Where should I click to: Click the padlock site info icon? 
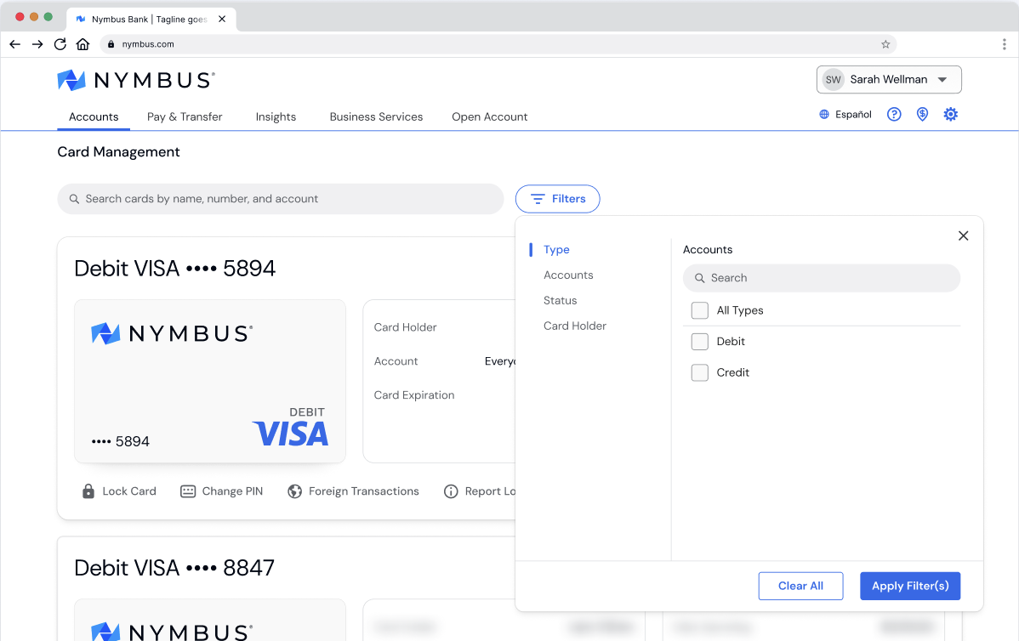111,44
